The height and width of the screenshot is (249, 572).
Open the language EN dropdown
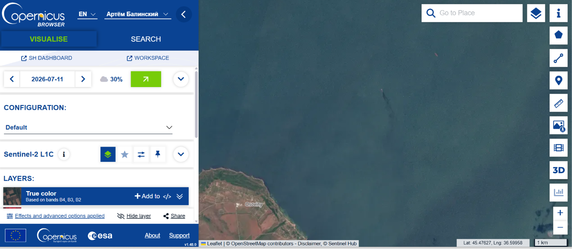87,14
